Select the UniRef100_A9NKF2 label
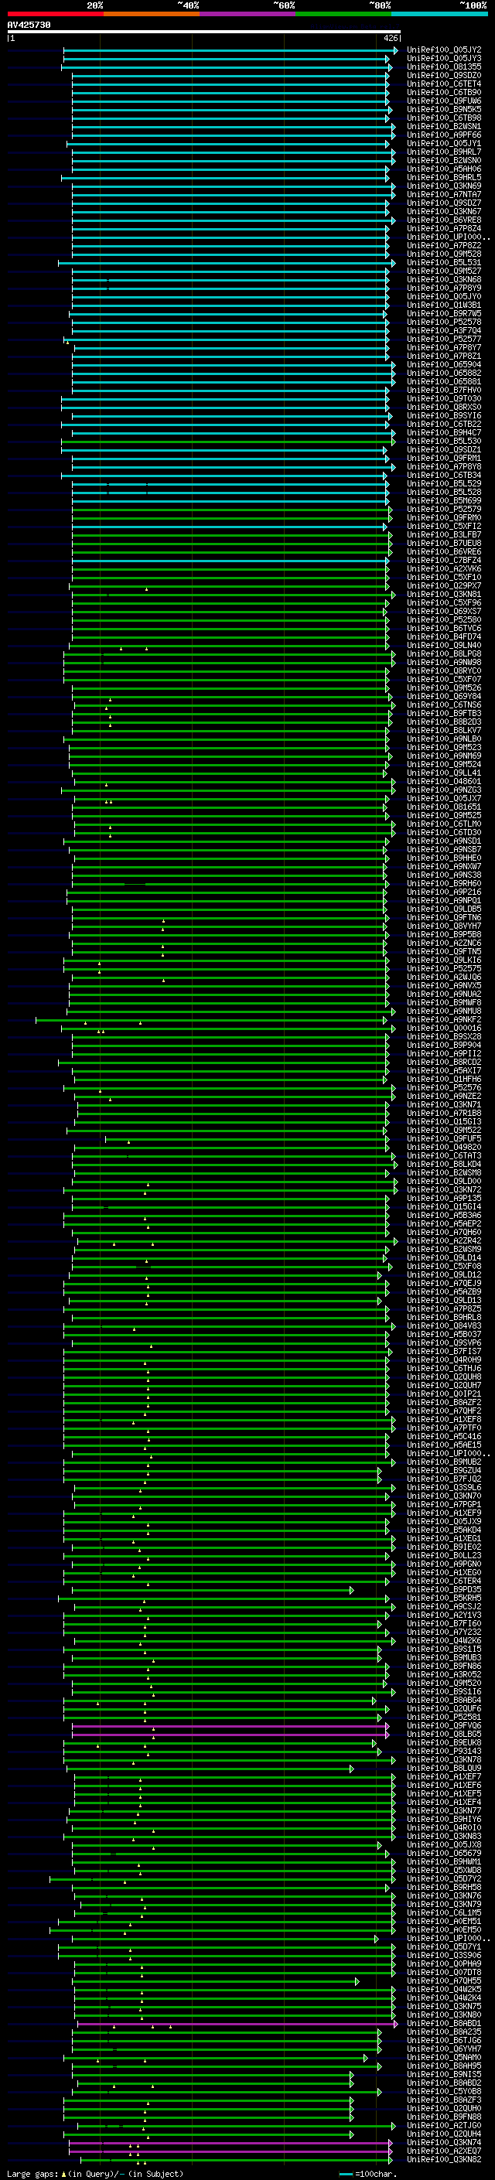The height and width of the screenshot is (2180, 495). pos(443,1020)
